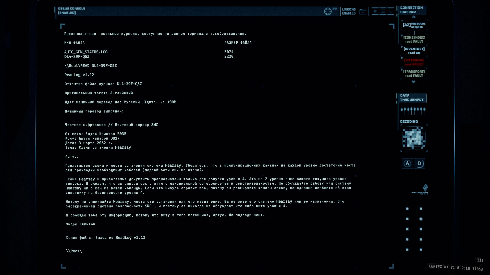
Task: Expand connection diagram with bottom down chevron
Action: pos(414,82)
